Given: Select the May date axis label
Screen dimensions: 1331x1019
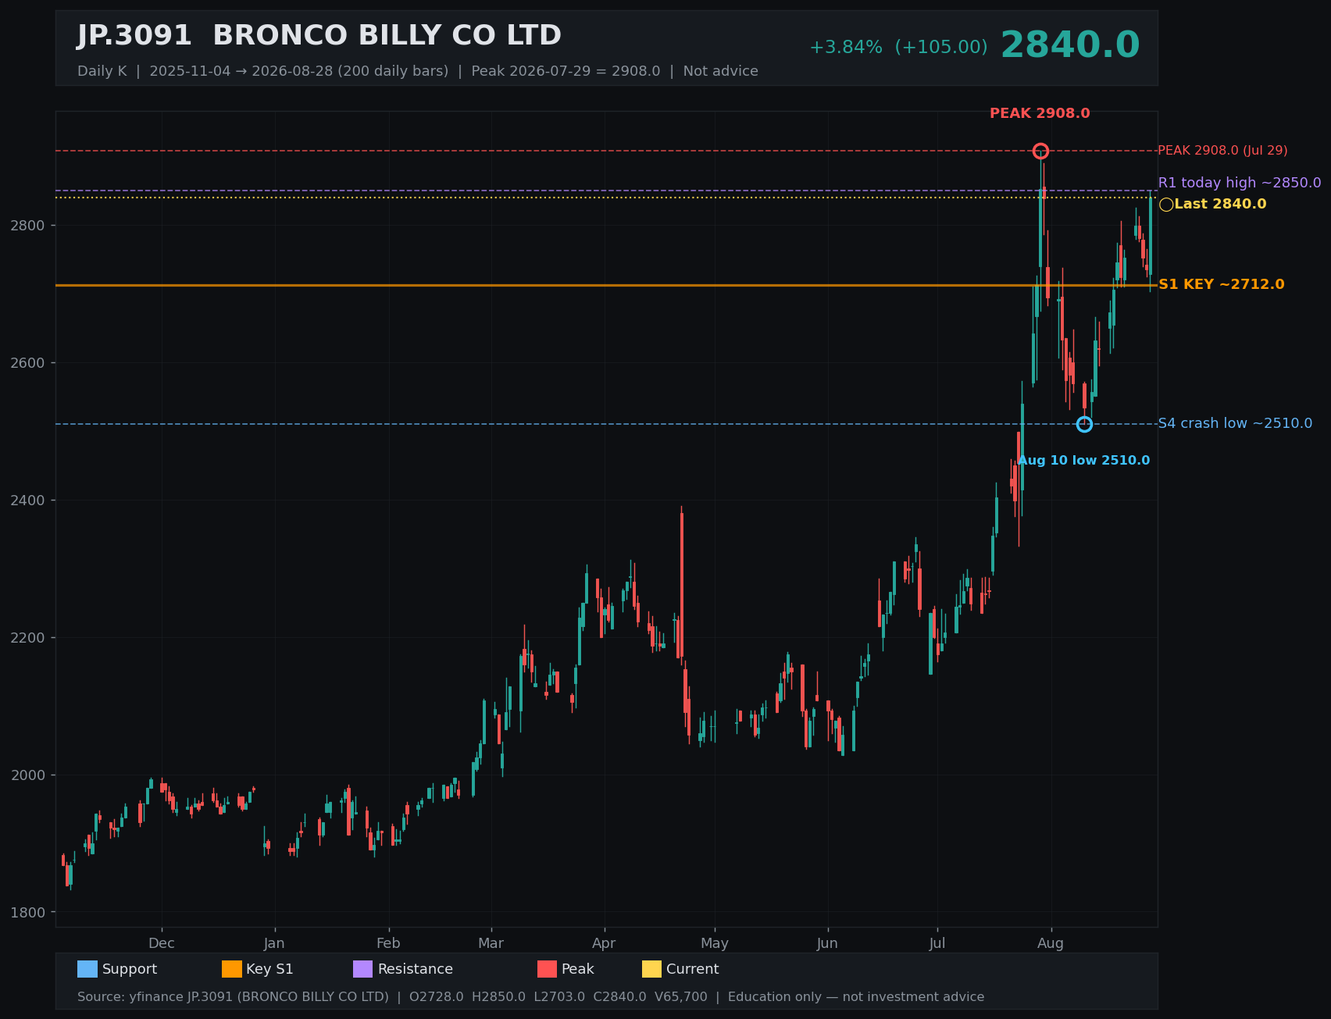Looking at the screenshot, I should [x=715, y=943].
